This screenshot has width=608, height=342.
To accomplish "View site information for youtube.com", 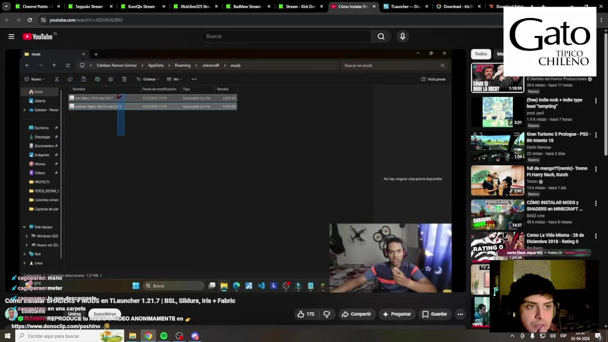I will click(43, 20).
